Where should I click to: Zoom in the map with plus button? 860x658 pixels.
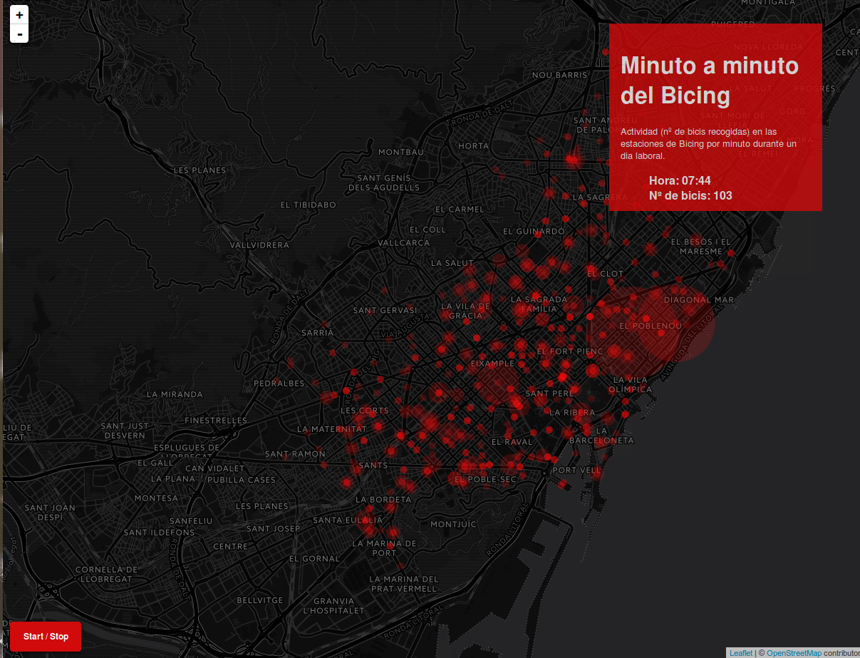(x=19, y=15)
